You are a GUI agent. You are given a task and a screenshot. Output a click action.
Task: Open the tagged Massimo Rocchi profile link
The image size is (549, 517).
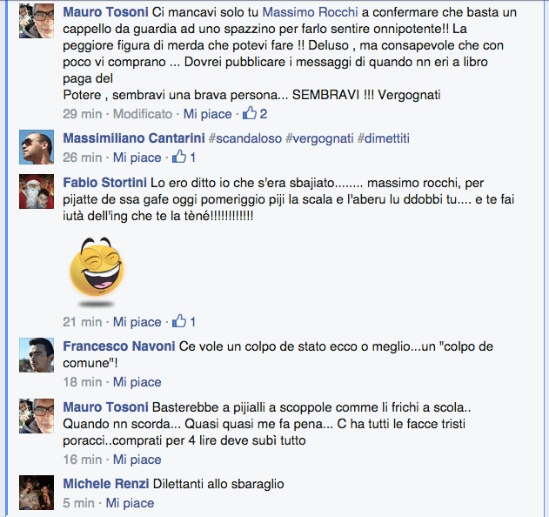[311, 12]
